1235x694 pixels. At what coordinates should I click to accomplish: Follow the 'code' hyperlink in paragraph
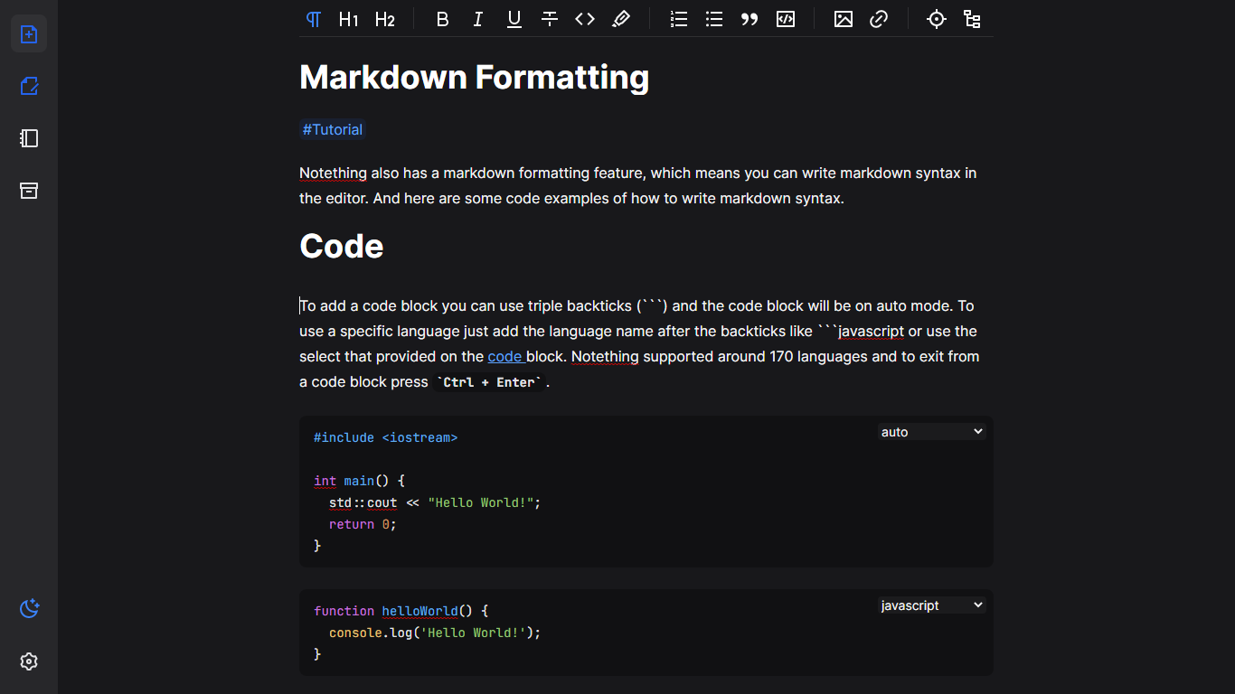(x=506, y=356)
